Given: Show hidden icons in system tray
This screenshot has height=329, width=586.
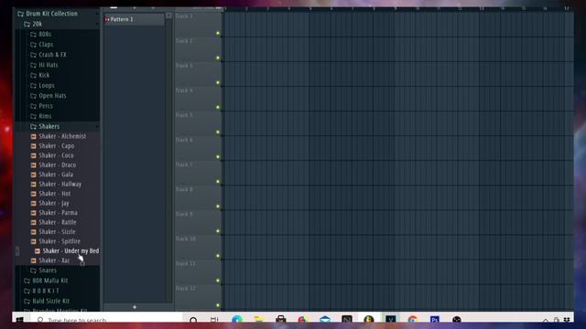Looking at the screenshot, I should pos(546,321).
